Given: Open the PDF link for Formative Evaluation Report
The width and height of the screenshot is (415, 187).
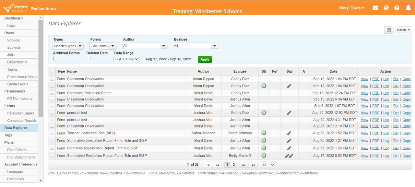Looking at the screenshot, I should [375, 93].
